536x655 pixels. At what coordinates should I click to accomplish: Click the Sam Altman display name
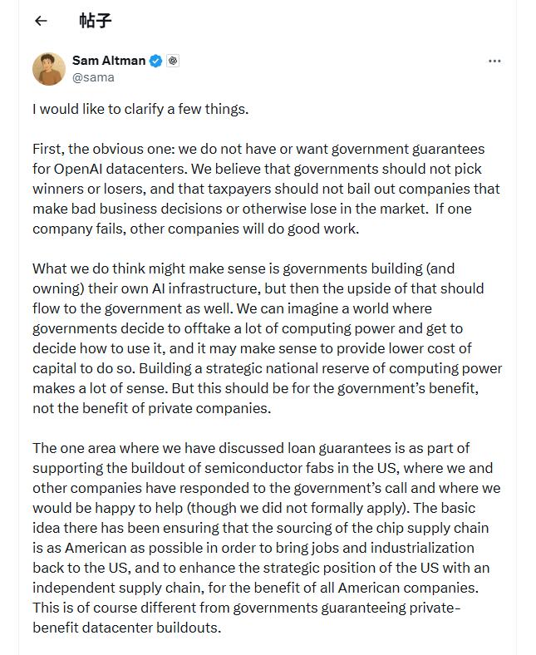[x=108, y=61]
